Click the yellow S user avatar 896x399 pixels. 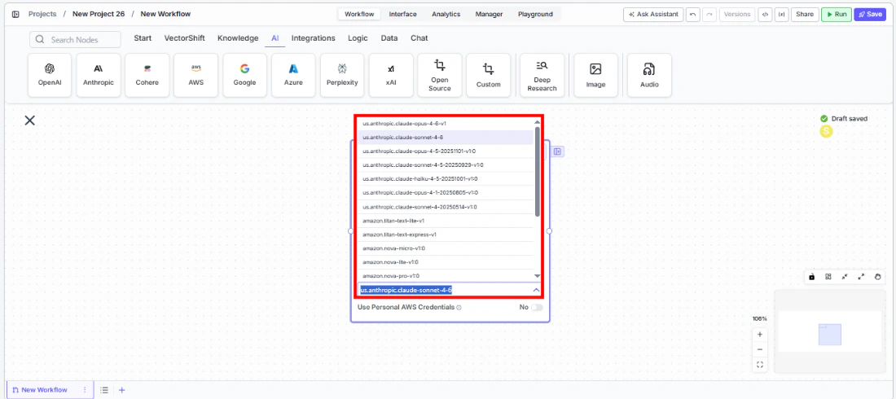tap(826, 131)
